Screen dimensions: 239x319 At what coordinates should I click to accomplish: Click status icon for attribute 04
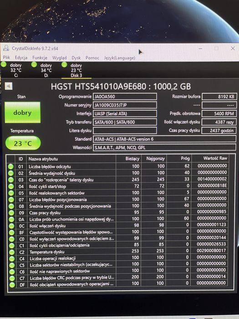pyautogui.click(x=11, y=186)
